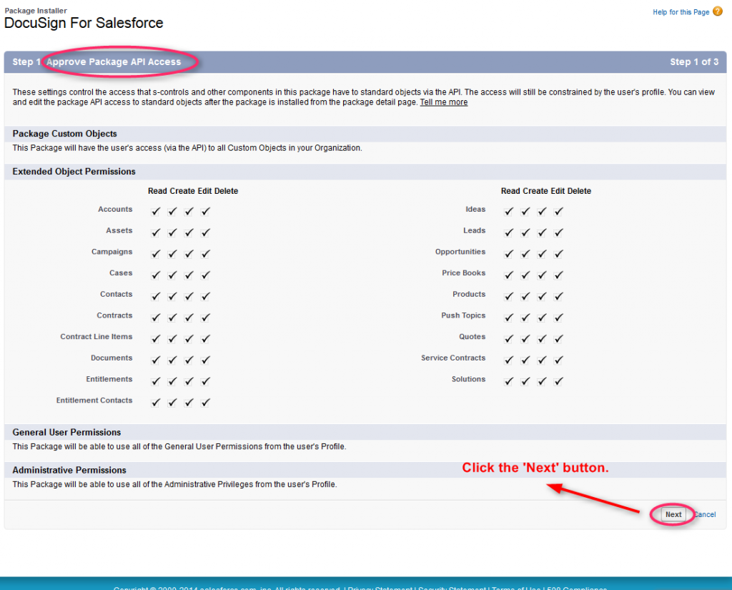Select the Contract Line Items label
The height and width of the screenshot is (590, 732).
tap(97, 337)
